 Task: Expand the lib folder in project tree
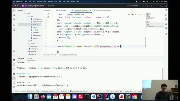tap(27, 41)
